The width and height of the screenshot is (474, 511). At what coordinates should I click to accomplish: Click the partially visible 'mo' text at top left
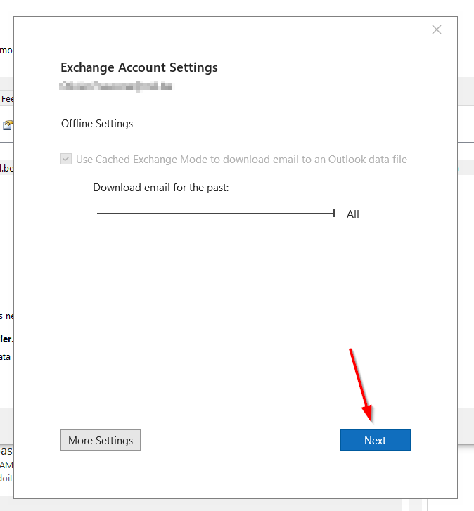[x=6, y=51]
